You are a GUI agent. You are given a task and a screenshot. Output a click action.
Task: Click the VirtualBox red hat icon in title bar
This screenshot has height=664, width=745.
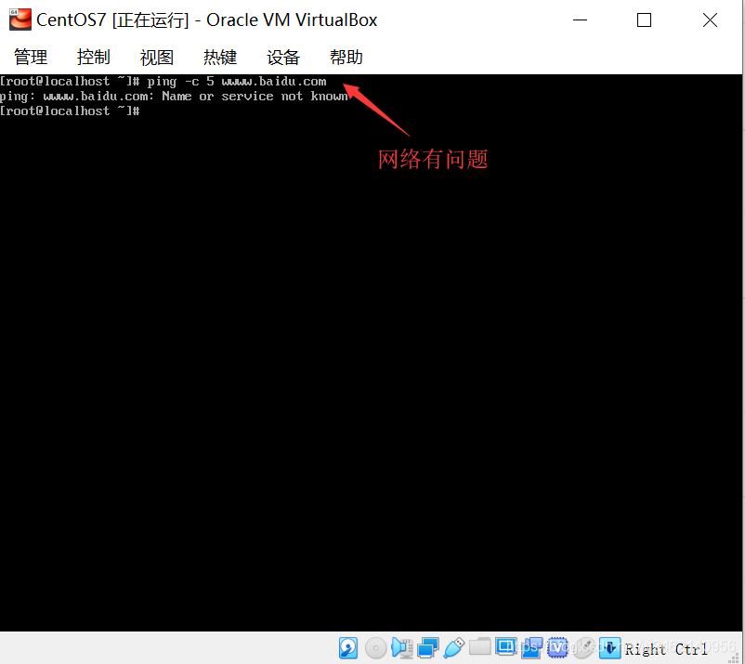[x=20, y=20]
